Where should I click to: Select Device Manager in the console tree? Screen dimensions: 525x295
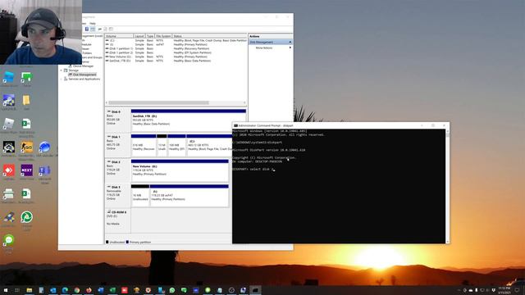point(83,66)
